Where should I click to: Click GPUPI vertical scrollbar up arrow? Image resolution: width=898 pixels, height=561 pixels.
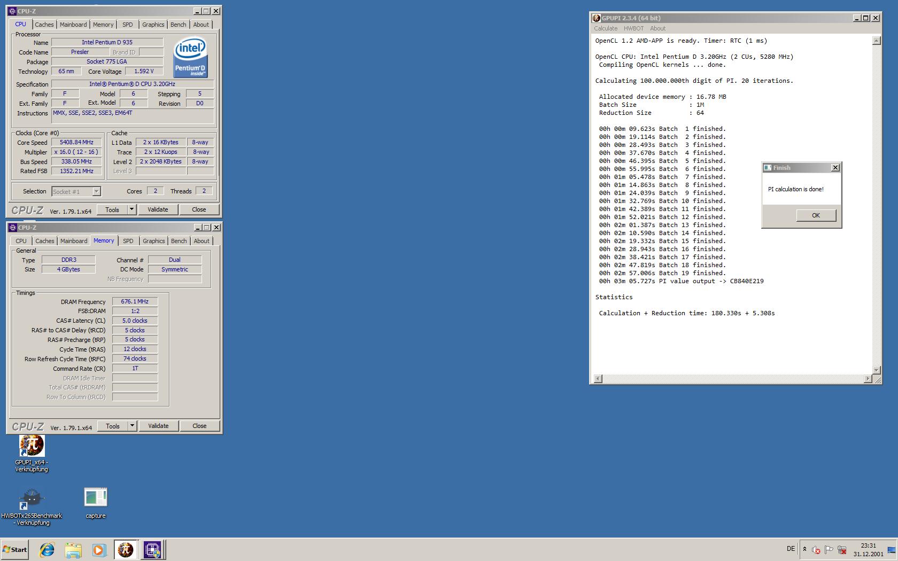[876, 41]
